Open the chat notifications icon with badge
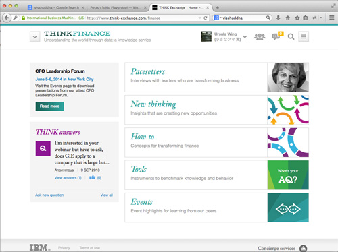Screen dimensions: 338x252 [277, 36]
